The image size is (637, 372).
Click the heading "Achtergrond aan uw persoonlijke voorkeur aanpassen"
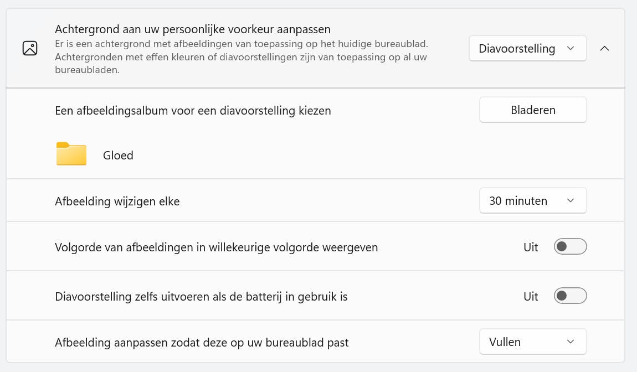(x=192, y=29)
